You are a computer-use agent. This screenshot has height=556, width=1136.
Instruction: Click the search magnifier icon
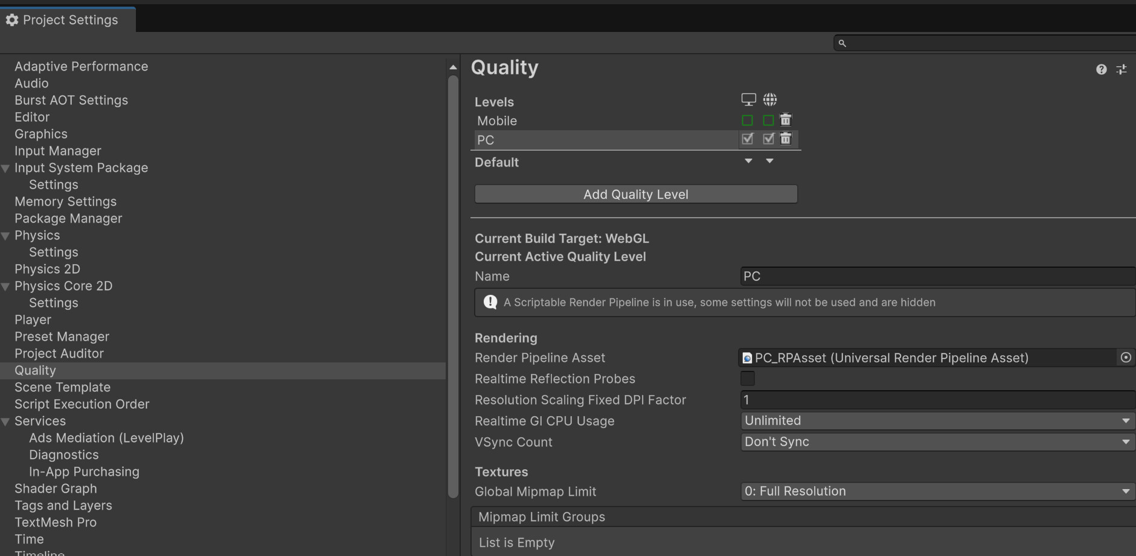pyautogui.click(x=842, y=43)
